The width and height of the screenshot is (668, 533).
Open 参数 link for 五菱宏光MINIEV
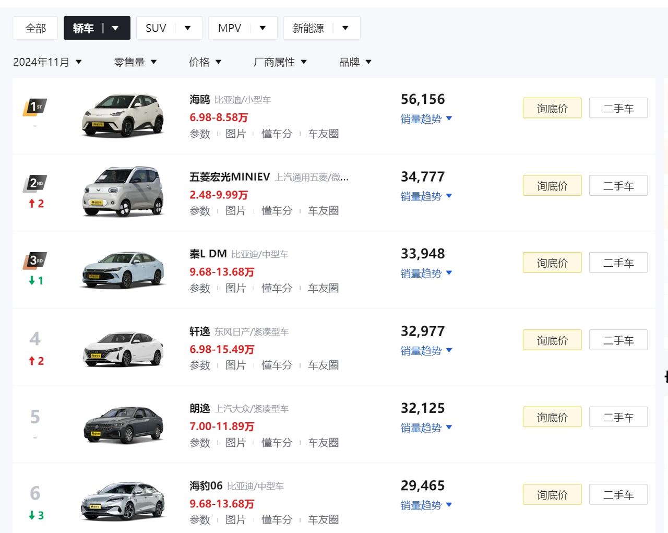[x=200, y=211]
